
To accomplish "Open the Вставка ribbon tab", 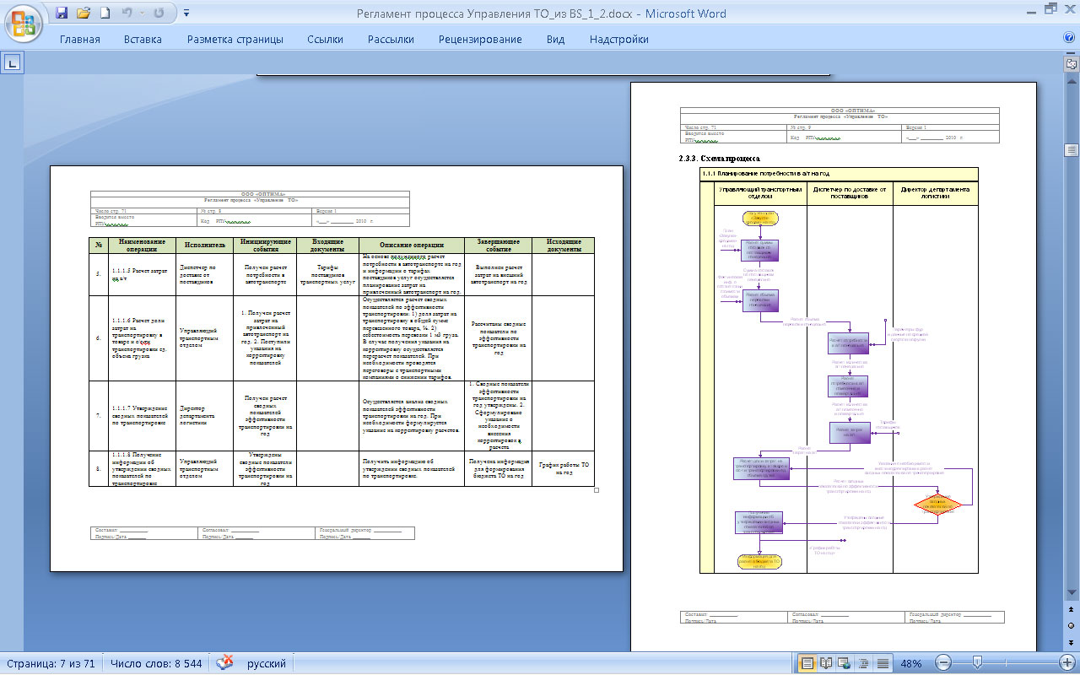I will (x=143, y=40).
